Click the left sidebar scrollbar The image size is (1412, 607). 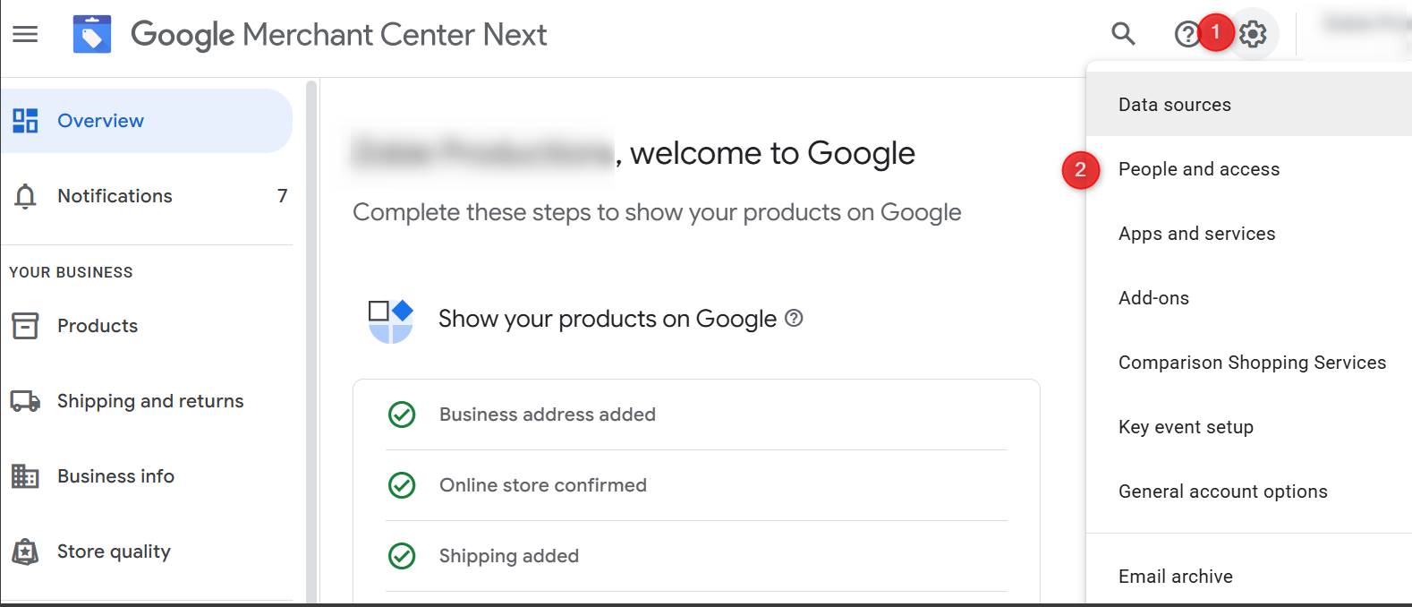(310, 340)
